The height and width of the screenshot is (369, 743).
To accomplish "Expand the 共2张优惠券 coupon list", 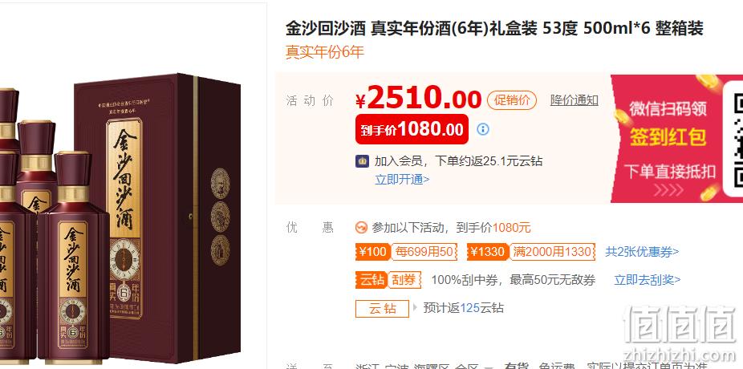I will point(642,252).
